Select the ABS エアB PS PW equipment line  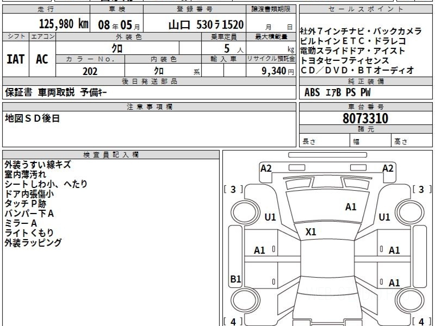tap(337, 93)
